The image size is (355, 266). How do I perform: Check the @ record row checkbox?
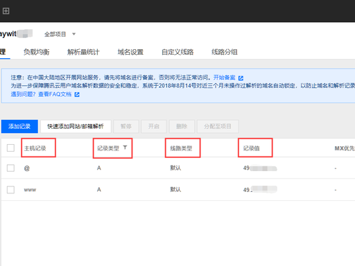(10, 168)
